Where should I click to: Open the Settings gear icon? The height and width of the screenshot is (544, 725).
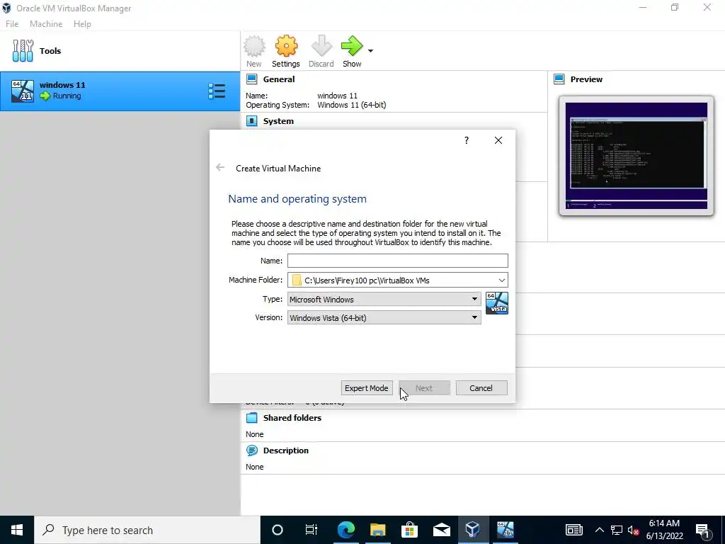[x=286, y=46]
